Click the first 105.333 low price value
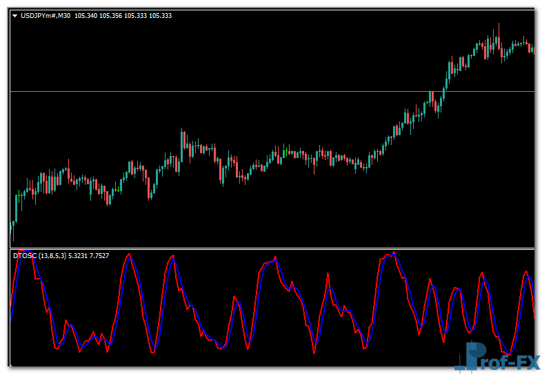The width and height of the screenshot is (542, 374). 135,15
